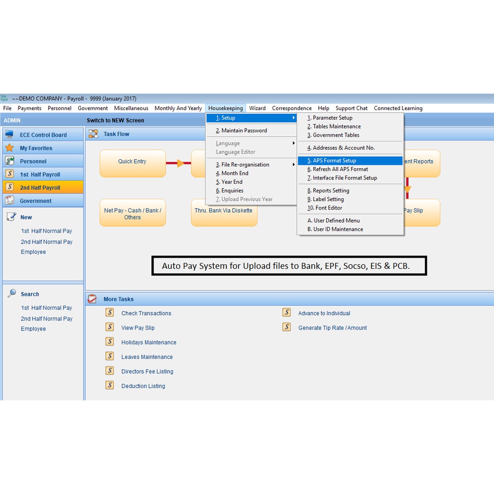This screenshot has width=494, height=494.
Task: Click the 1st Half Payroll dollar icon
Action: pos(10,174)
